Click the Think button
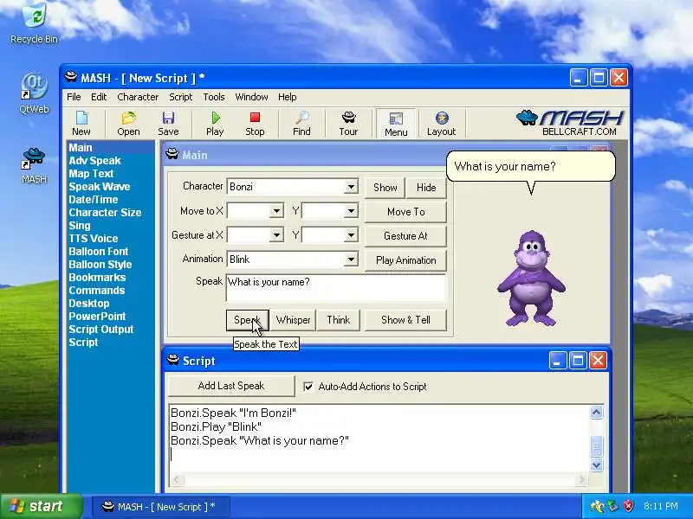 [x=339, y=320]
